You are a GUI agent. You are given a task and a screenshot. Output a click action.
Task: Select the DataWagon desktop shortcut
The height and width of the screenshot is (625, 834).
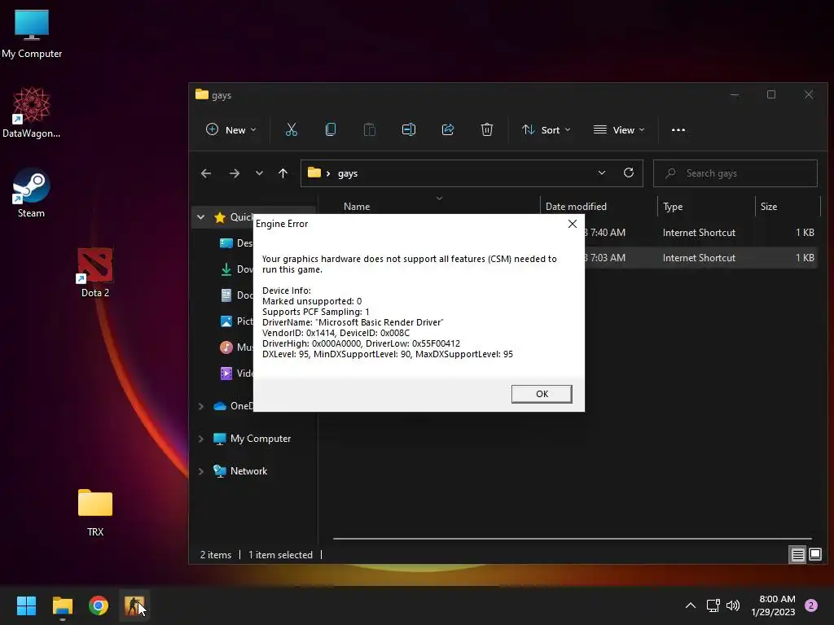(32, 112)
